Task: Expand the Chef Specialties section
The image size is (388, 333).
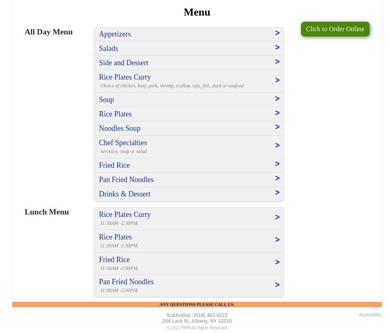Action: pos(123,143)
